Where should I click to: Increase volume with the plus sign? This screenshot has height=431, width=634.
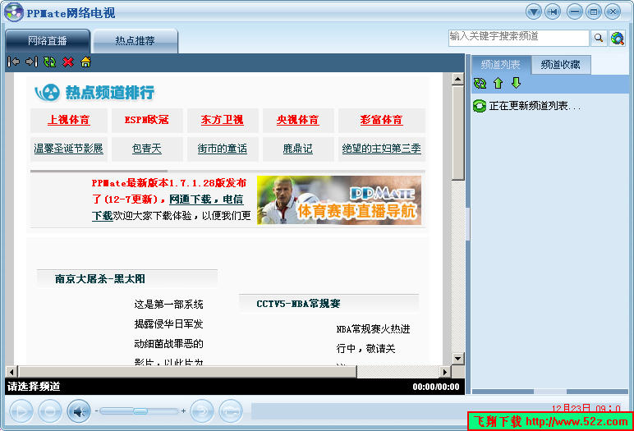point(184,410)
